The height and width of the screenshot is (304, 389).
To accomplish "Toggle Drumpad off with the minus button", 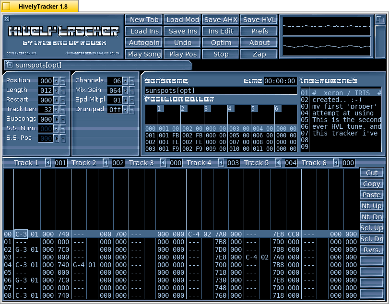I will click(x=131, y=110).
